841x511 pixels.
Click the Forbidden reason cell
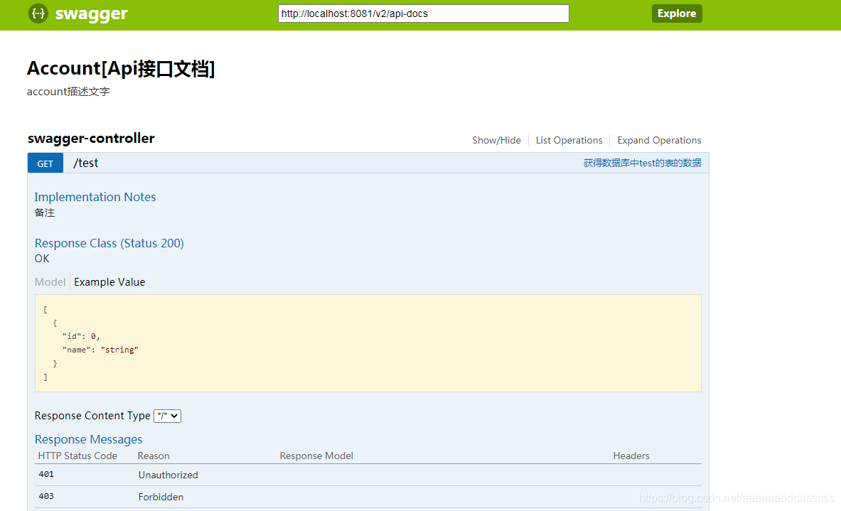click(161, 497)
